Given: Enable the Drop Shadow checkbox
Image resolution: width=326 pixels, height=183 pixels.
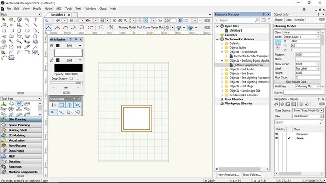Looking at the screenshot, I should (x=71, y=79).
